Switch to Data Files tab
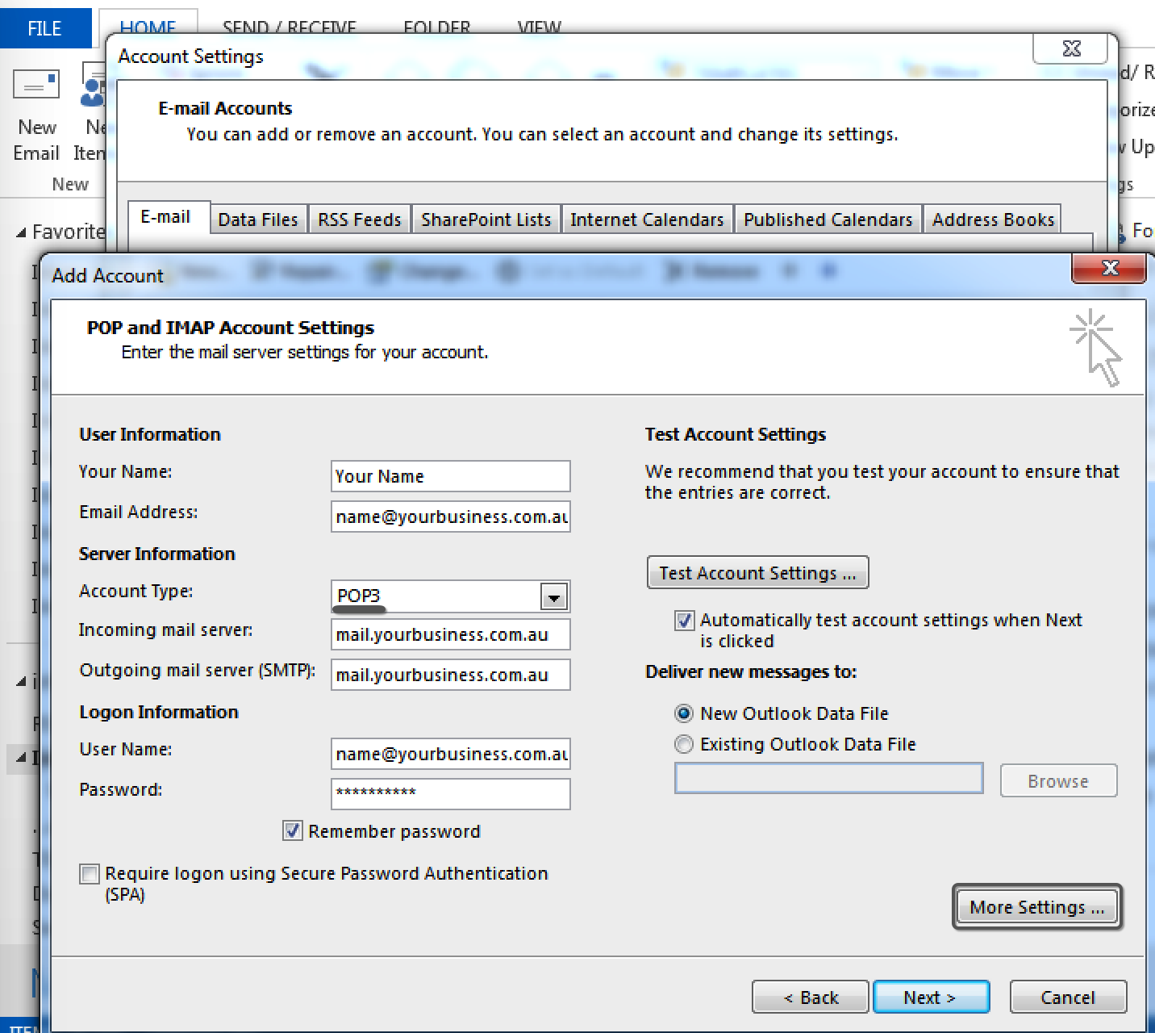The height and width of the screenshot is (1033, 1155). 258,220
